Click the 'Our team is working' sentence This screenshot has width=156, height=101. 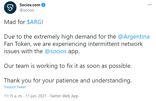coord(68,66)
